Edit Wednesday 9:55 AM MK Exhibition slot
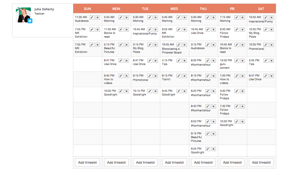The image size is (284, 172). click(x=179, y=30)
